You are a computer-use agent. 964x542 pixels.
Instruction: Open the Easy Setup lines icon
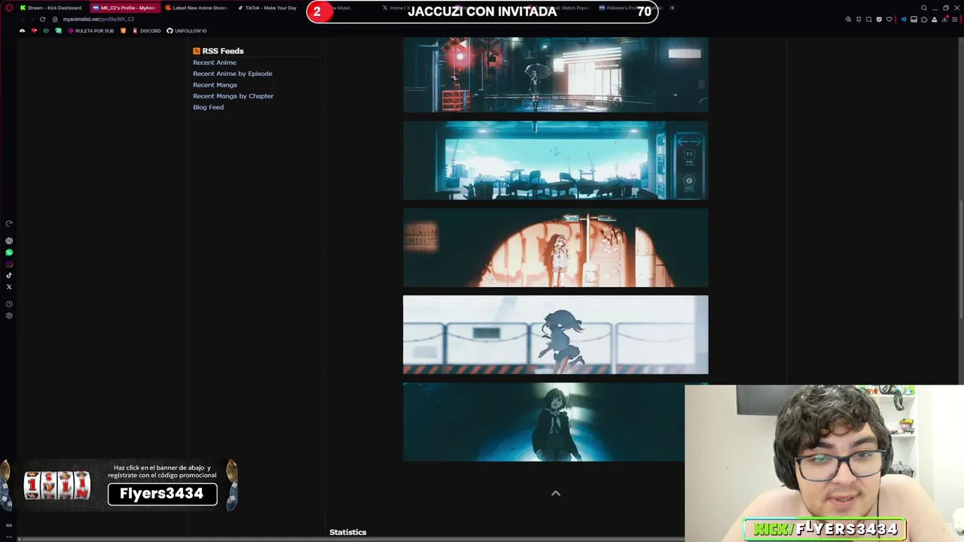954,20
